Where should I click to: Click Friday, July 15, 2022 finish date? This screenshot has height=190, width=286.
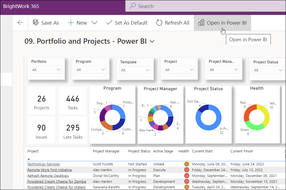pos(247,170)
